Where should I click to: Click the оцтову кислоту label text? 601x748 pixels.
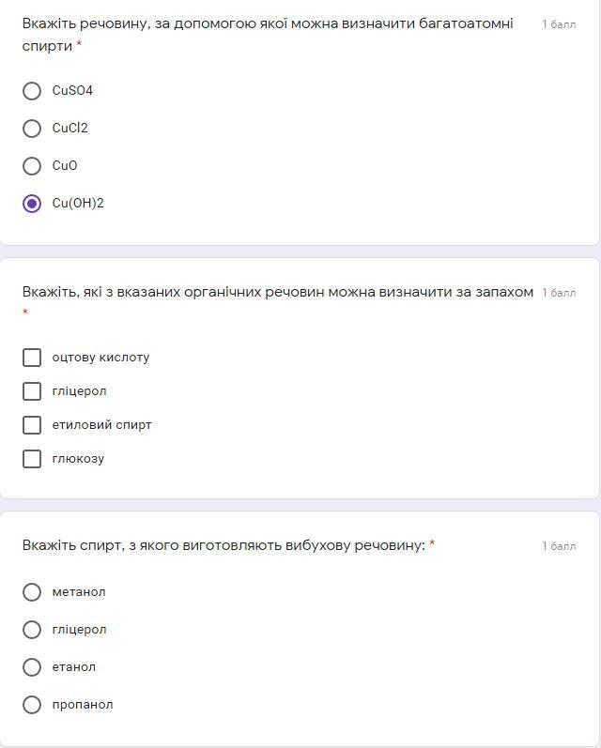pos(100,358)
